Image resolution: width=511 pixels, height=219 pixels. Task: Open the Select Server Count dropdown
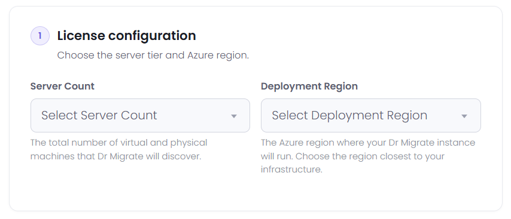point(140,116)
